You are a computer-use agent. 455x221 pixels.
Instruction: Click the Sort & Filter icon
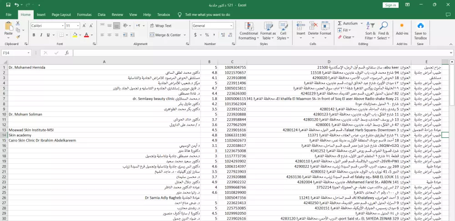click(370, 26)
